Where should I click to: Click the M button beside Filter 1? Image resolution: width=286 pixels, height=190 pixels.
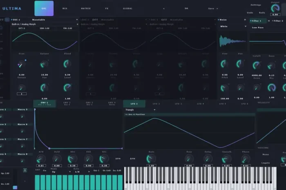[269, 21]
